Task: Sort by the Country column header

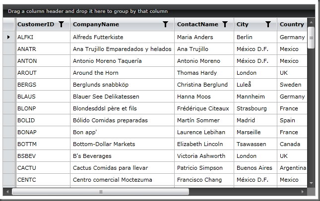Action: 292,24
